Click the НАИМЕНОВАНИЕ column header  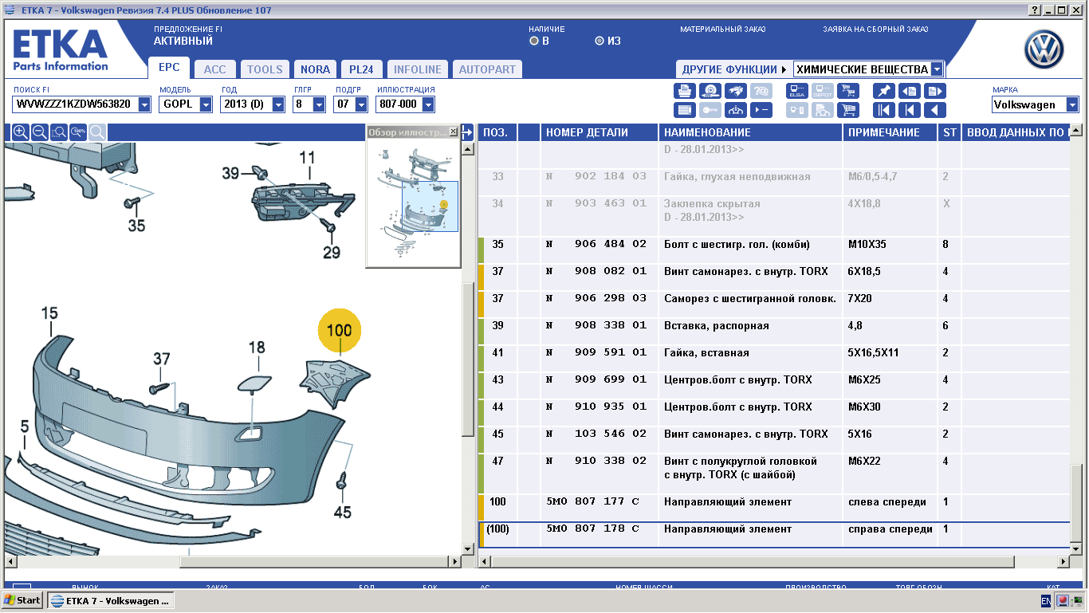tap(750, 132)
